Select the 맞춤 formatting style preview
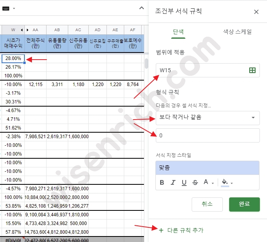Image resolution: width=267 pixels, height=242 pixels. (x=207, y=168)
